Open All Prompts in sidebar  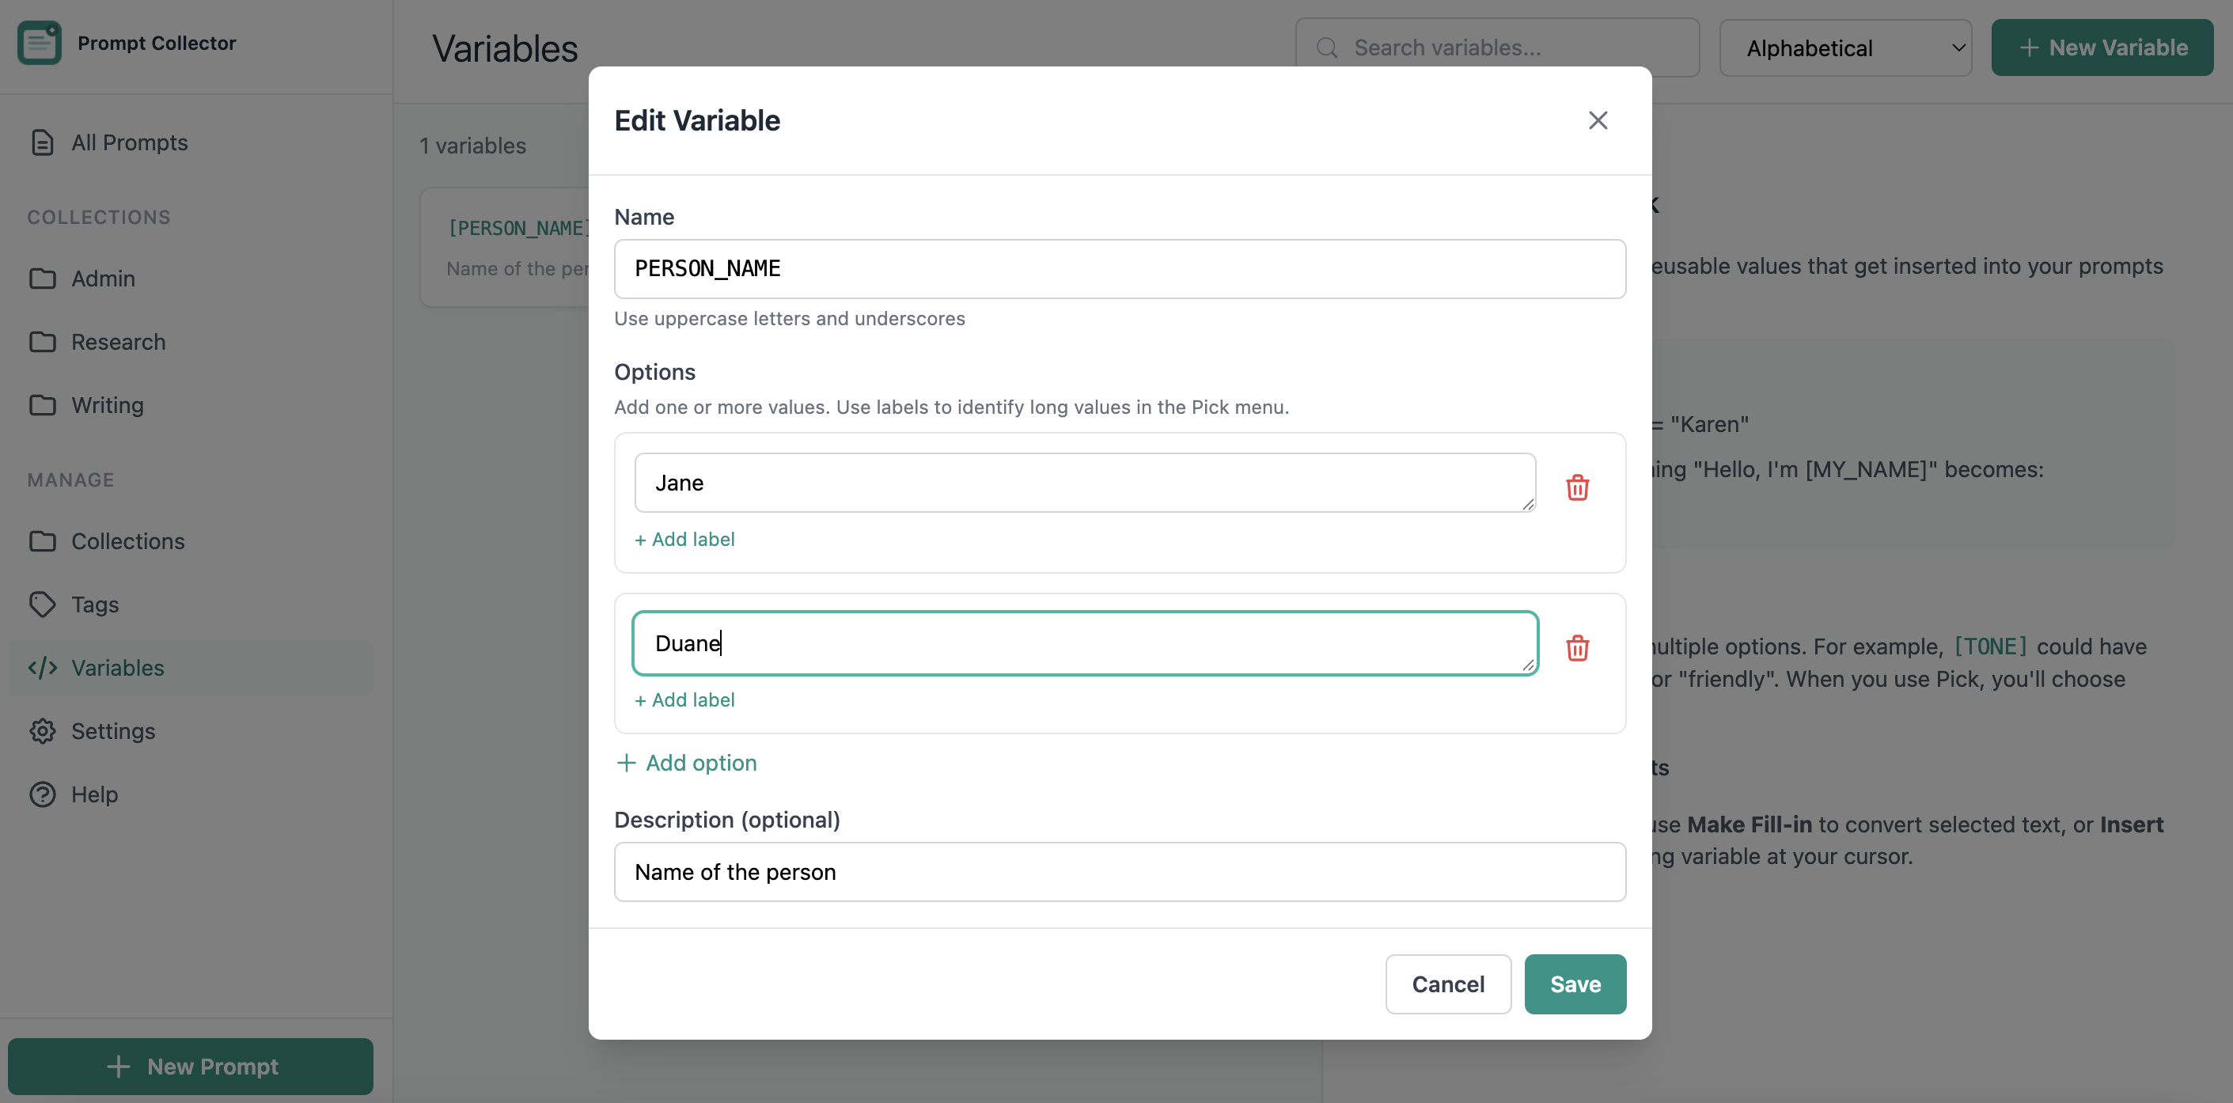[x=128, y=142]
